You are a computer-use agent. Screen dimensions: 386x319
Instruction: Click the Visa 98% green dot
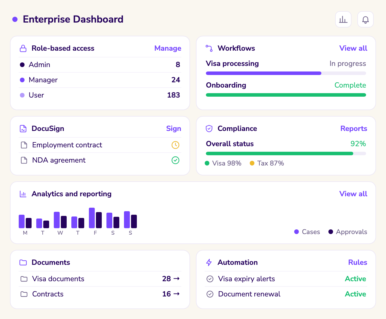[x=207, y=163]
